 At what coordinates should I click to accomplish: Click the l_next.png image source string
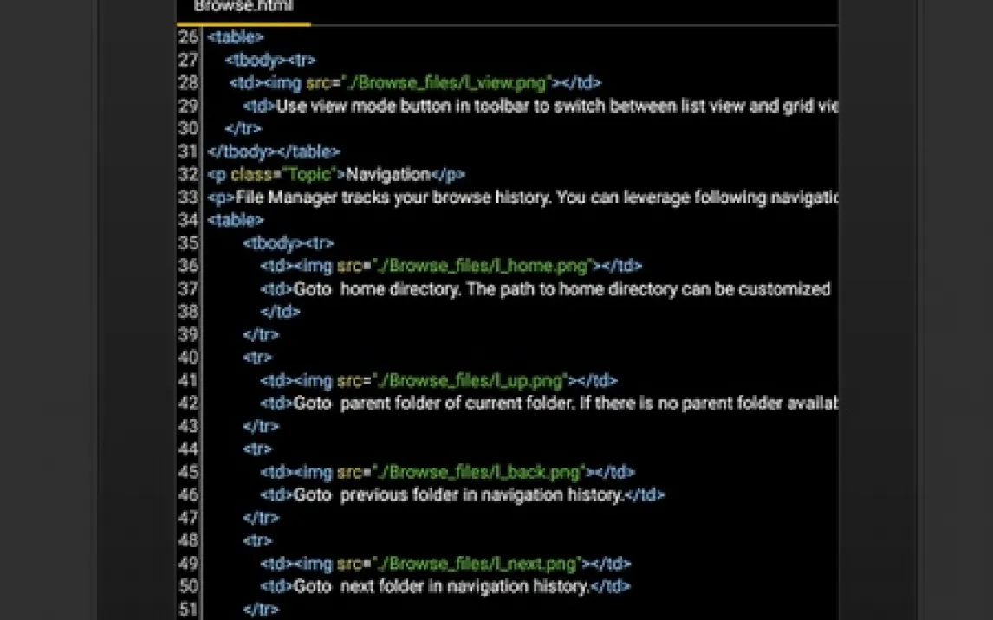tap(476, 564)
